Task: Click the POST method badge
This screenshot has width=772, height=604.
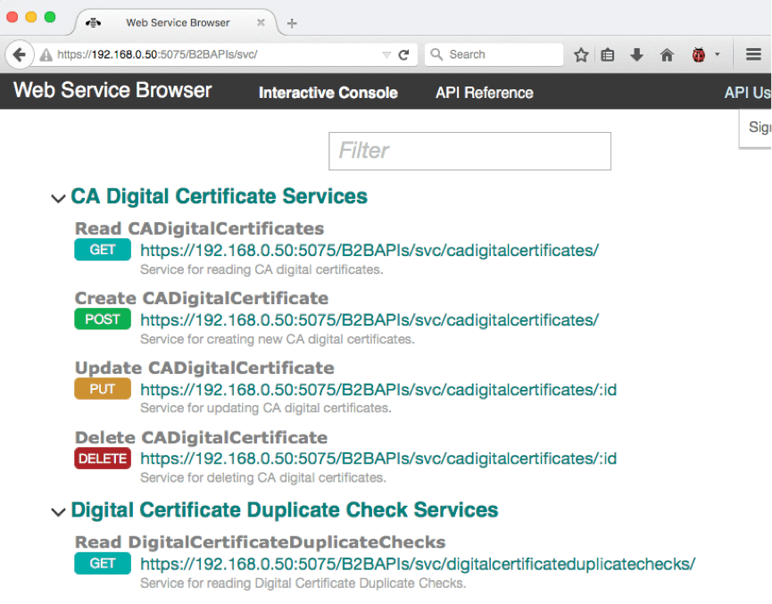Action: point(103,319)
